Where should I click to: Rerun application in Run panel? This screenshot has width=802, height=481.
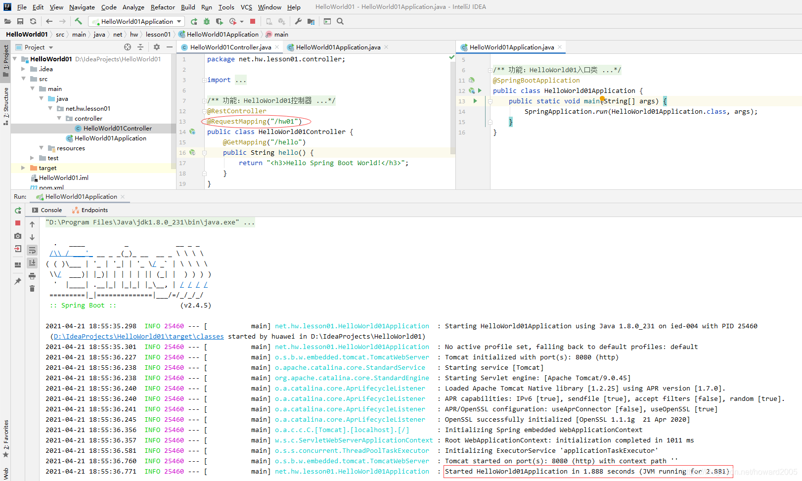(18, 210)
